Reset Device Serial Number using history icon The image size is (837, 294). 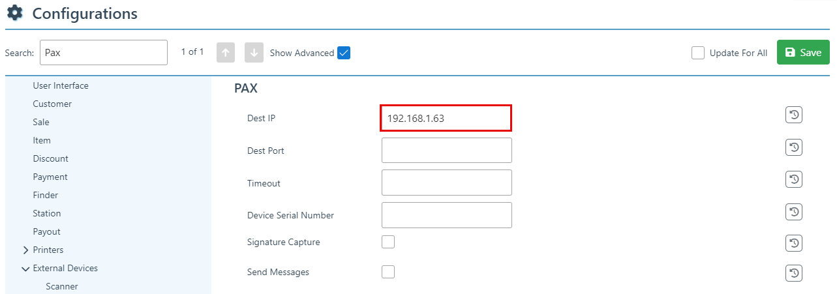[793, 212]
